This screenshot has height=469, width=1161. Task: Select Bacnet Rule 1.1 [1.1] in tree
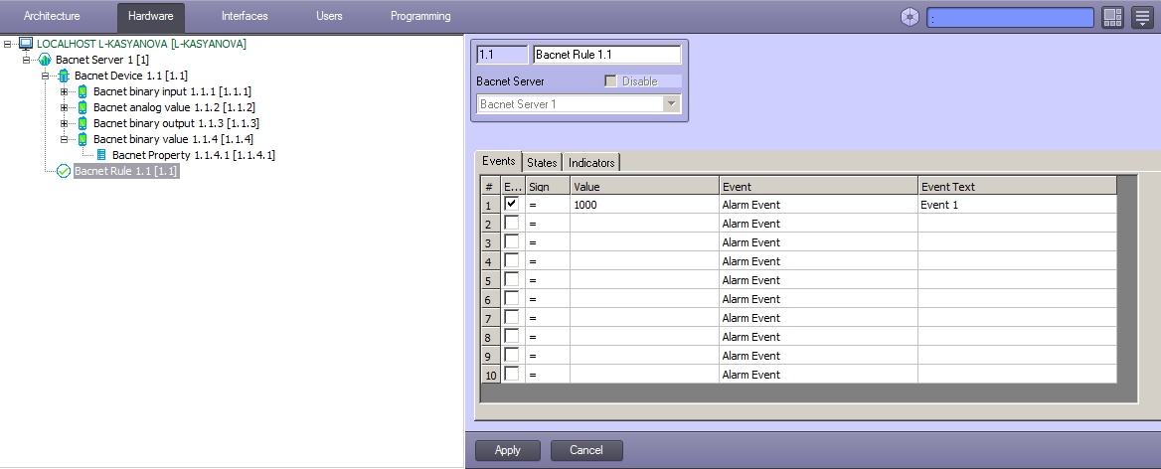click(x=126, y=172)
